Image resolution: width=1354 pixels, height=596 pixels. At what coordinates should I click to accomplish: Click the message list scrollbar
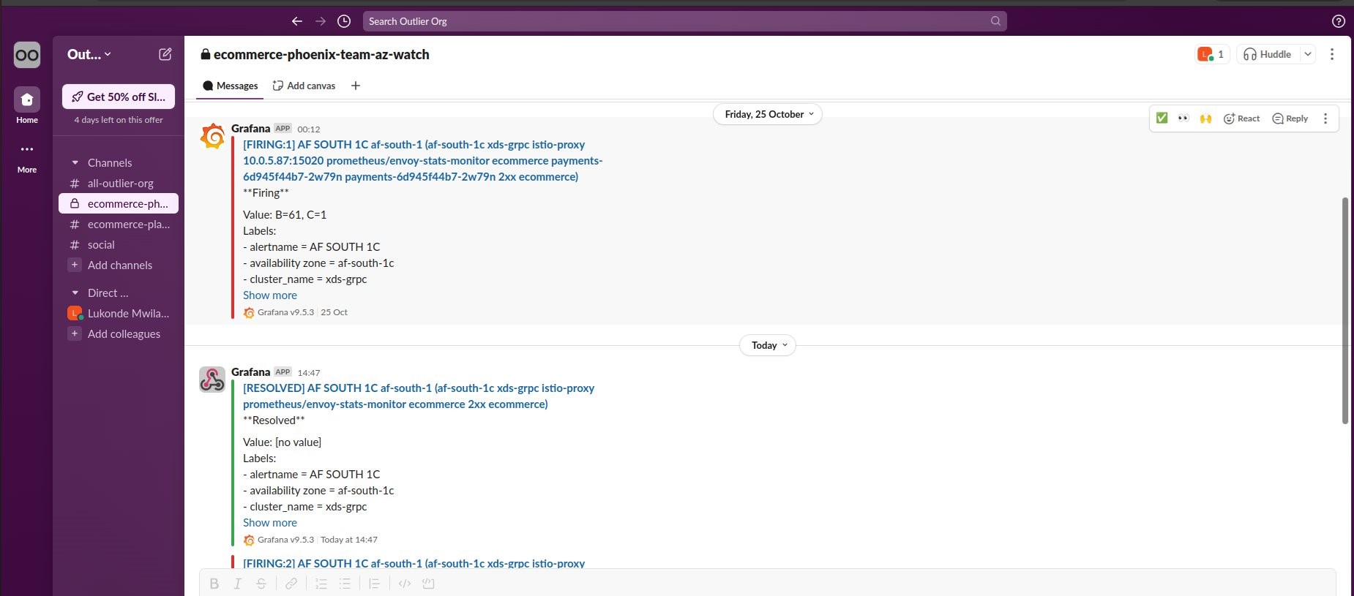tap(1345, 310)
